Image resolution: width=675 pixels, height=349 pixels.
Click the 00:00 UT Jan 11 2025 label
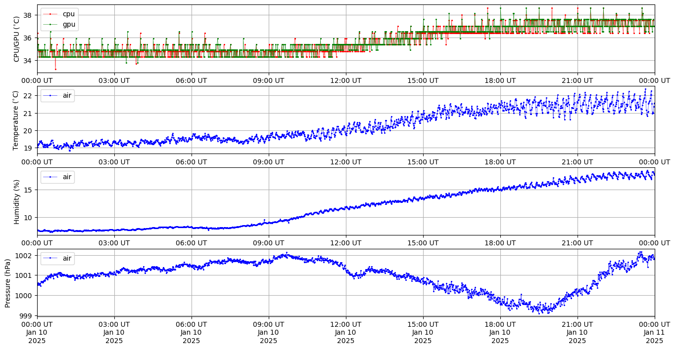click(x=654, y=333)
